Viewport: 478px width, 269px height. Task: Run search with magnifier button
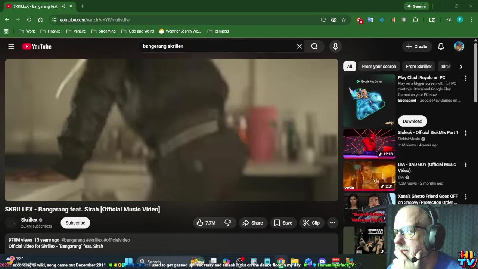(x=314, y=46)
